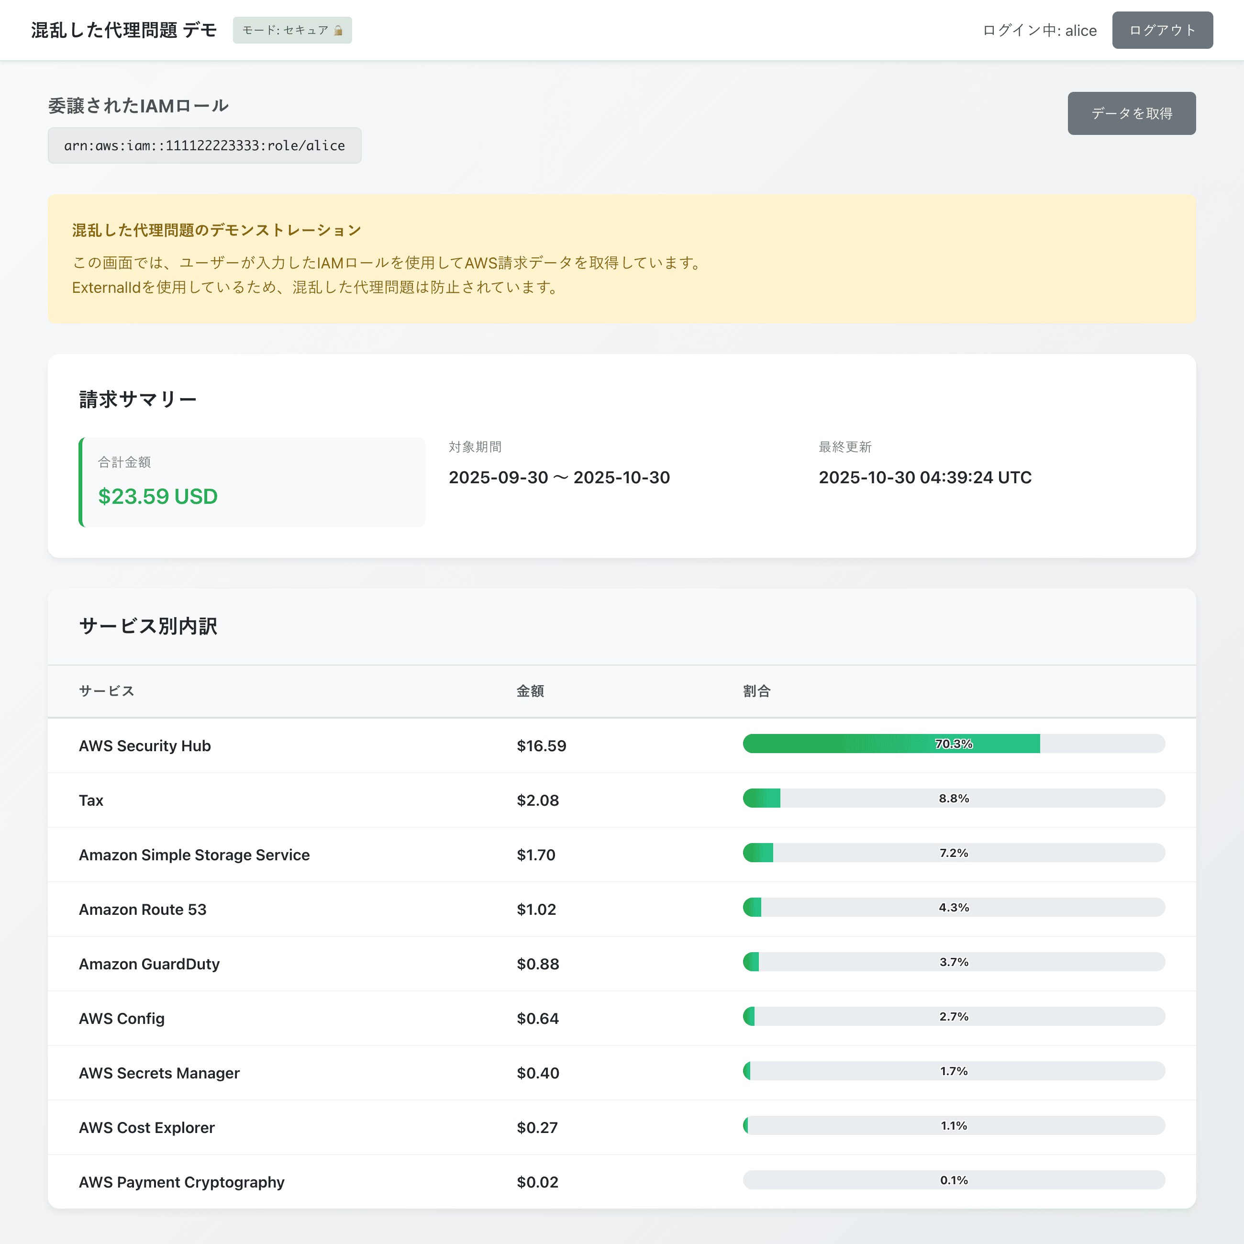Click the 割合 column header
This screenshot has height=1244, width=1244.
756,691
